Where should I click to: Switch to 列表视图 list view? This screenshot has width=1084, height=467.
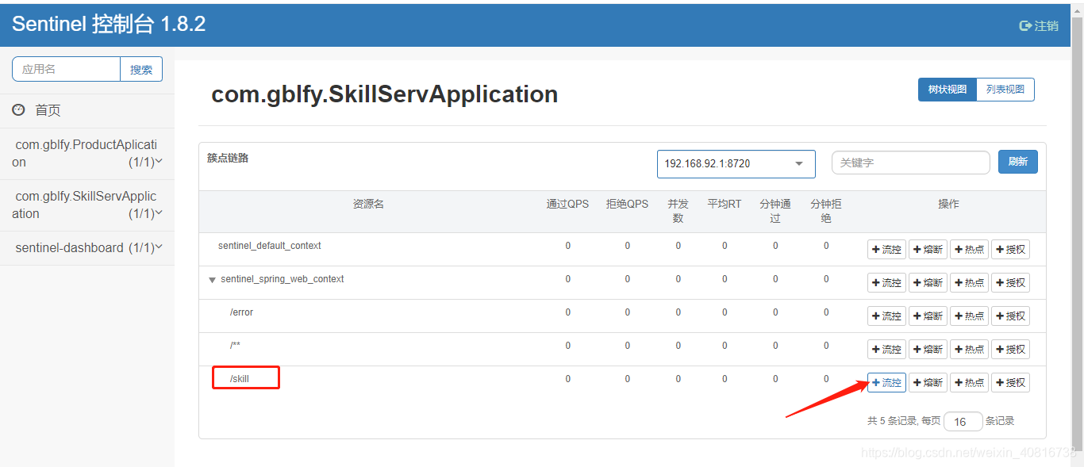click(1005, 90)
